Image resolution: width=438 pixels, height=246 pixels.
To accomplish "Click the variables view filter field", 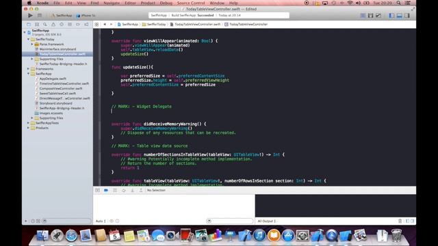I will coord(230,221).
